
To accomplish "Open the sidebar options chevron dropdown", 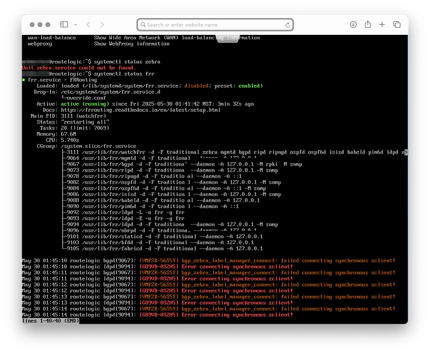I will point(76,24).
